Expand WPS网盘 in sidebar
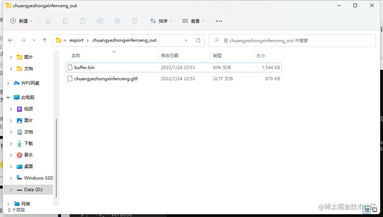The width and height of the screenshot is (383, 217). pos(8,83)
